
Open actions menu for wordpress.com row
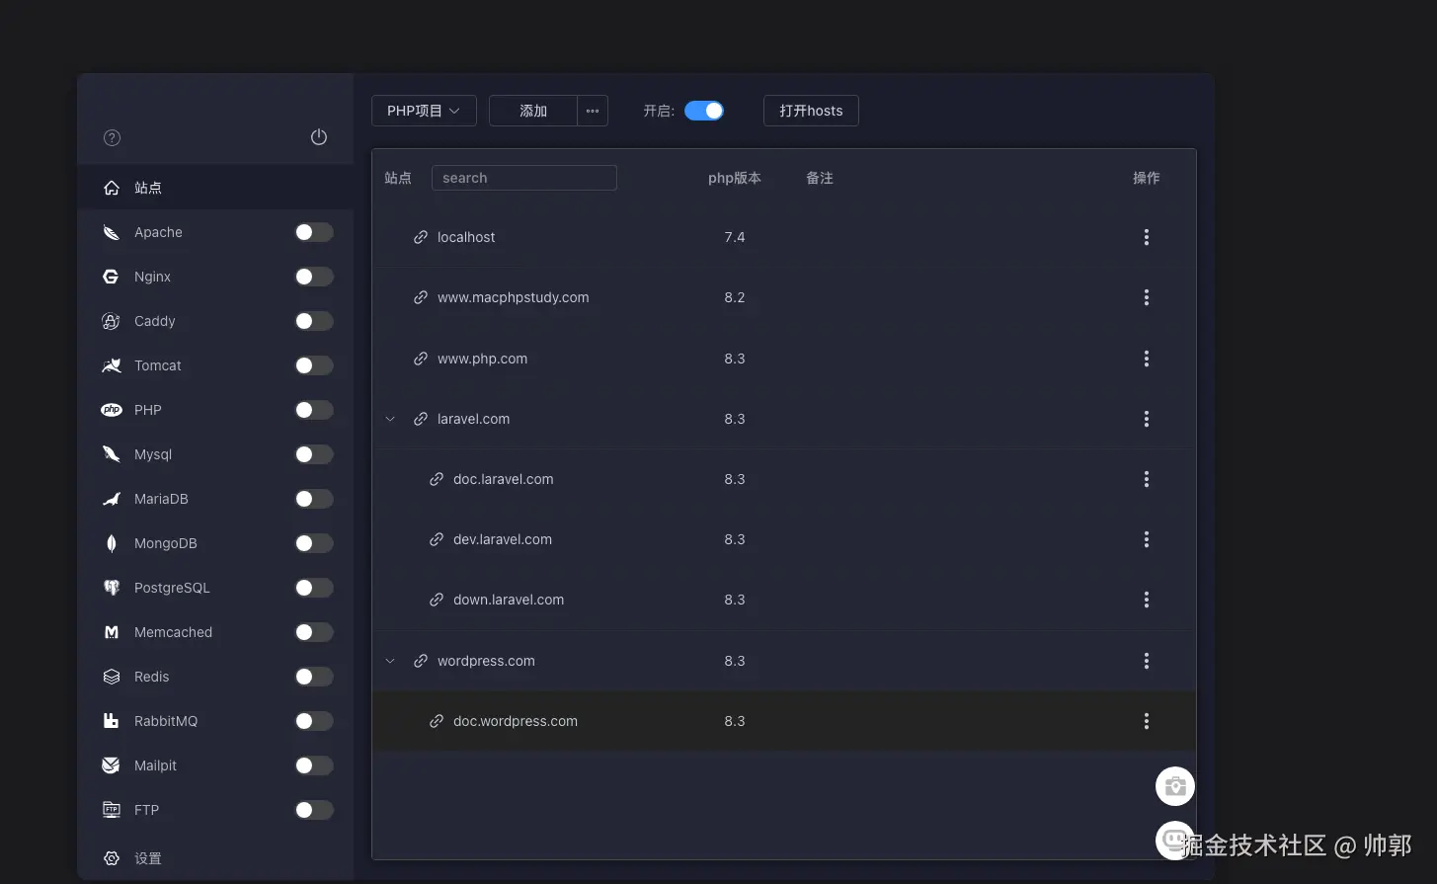1147,661
